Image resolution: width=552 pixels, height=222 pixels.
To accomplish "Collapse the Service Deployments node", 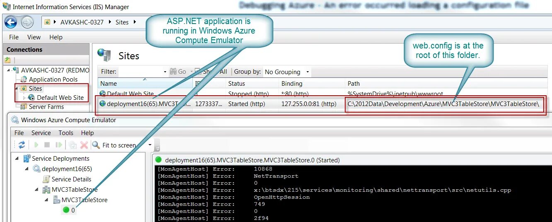I will (17, 158).
